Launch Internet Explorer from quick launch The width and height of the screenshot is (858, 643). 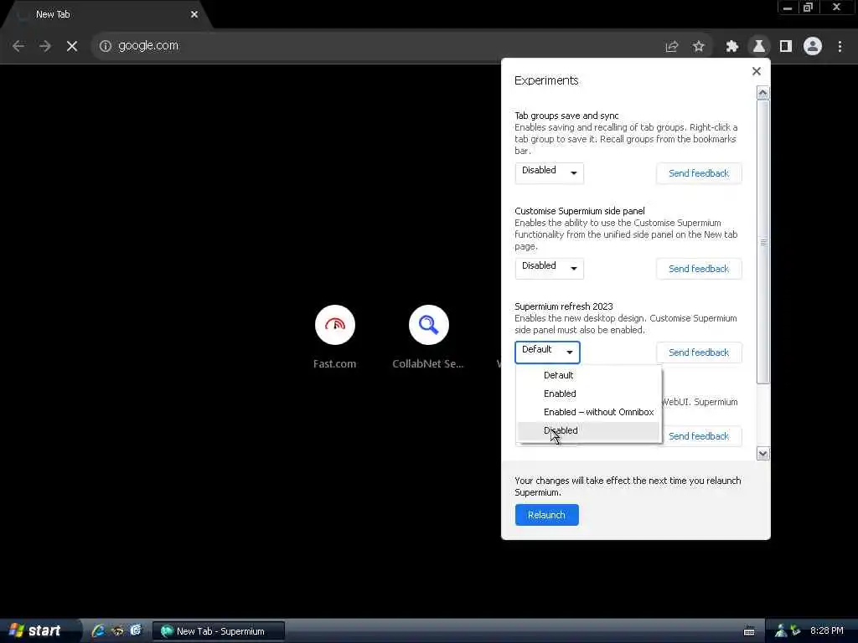(99, 631)
